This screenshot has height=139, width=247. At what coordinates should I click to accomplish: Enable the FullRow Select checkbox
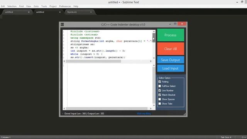(159, 86)
